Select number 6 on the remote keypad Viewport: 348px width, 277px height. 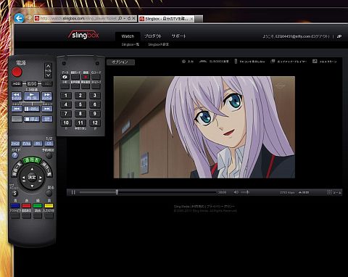pos(95,104)
